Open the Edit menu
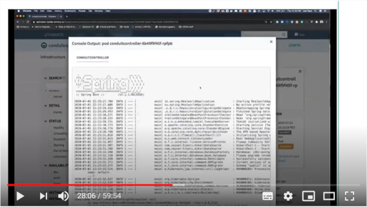The width and height of the screenshot is (367, 207). (x=42, y=11)
